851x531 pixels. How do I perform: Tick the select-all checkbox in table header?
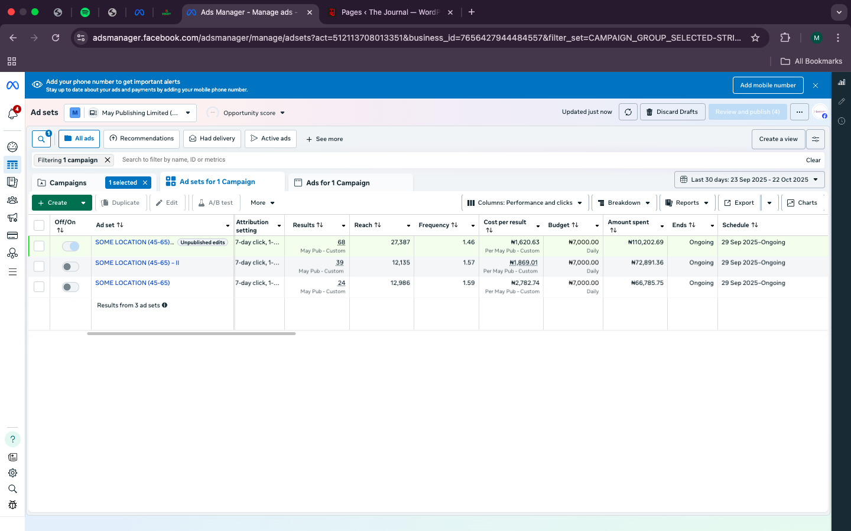click(x=39, y=225)
